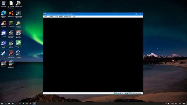Select the CCleaner desktop shortcut
187x105 pixels.
tap(4, 24)
